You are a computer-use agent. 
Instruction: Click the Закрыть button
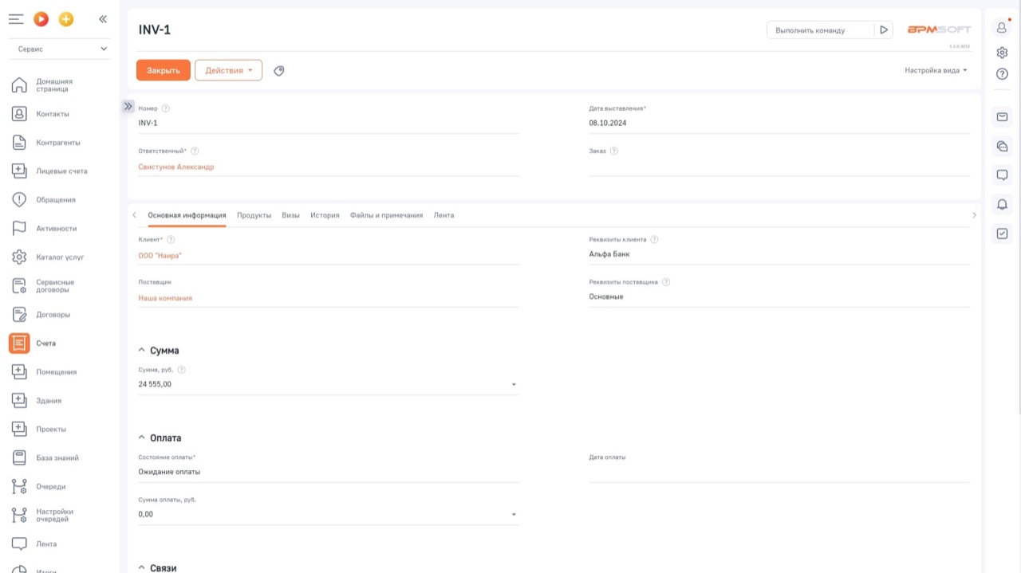164,70
